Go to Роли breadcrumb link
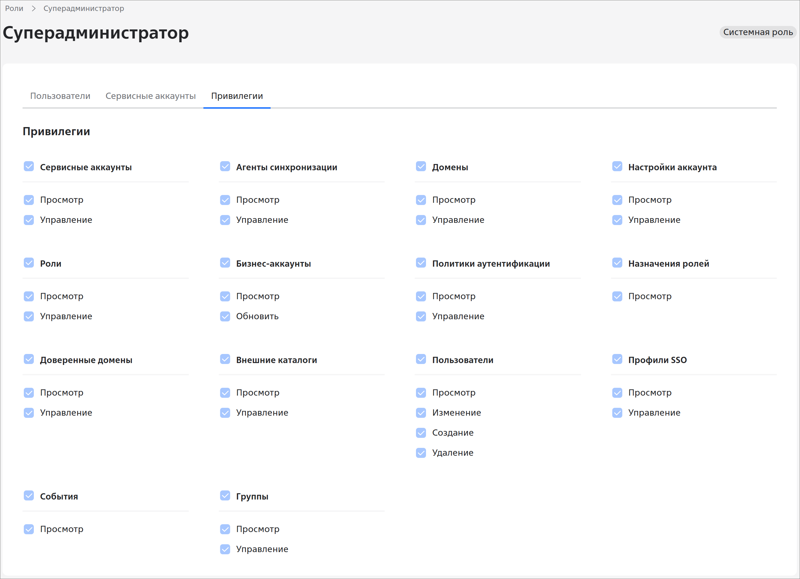Screen dimensions: 800x579 coord(14,8)
